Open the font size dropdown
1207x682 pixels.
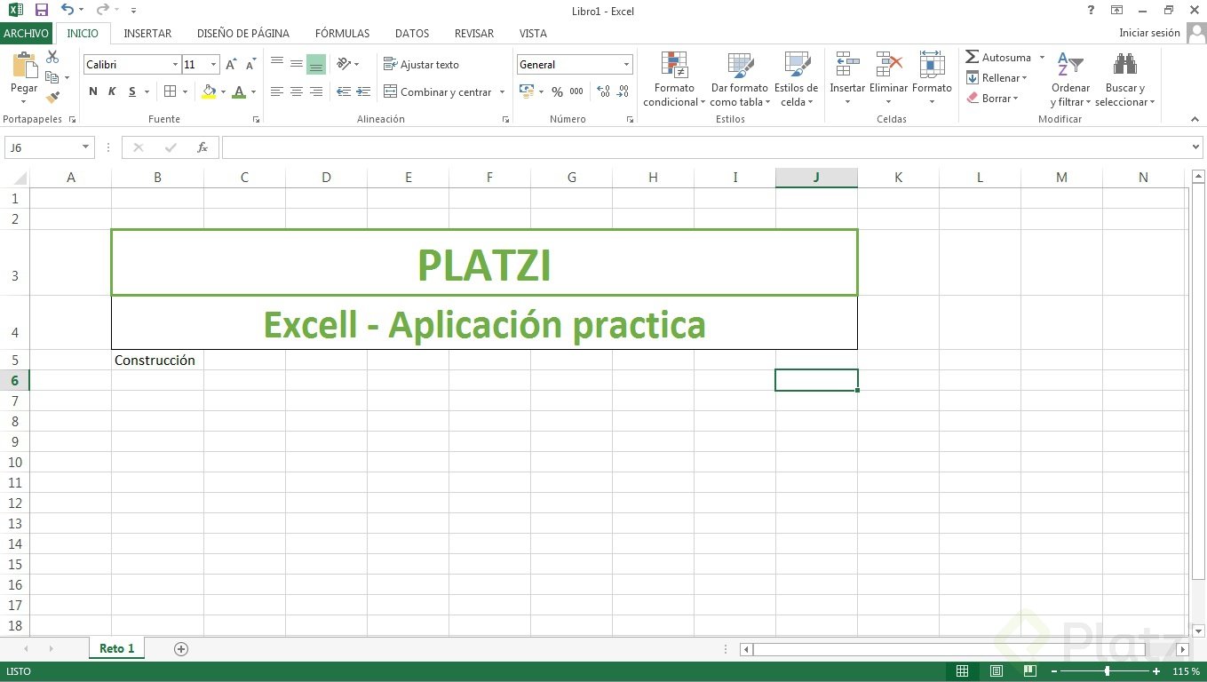[x=213, y=64]
